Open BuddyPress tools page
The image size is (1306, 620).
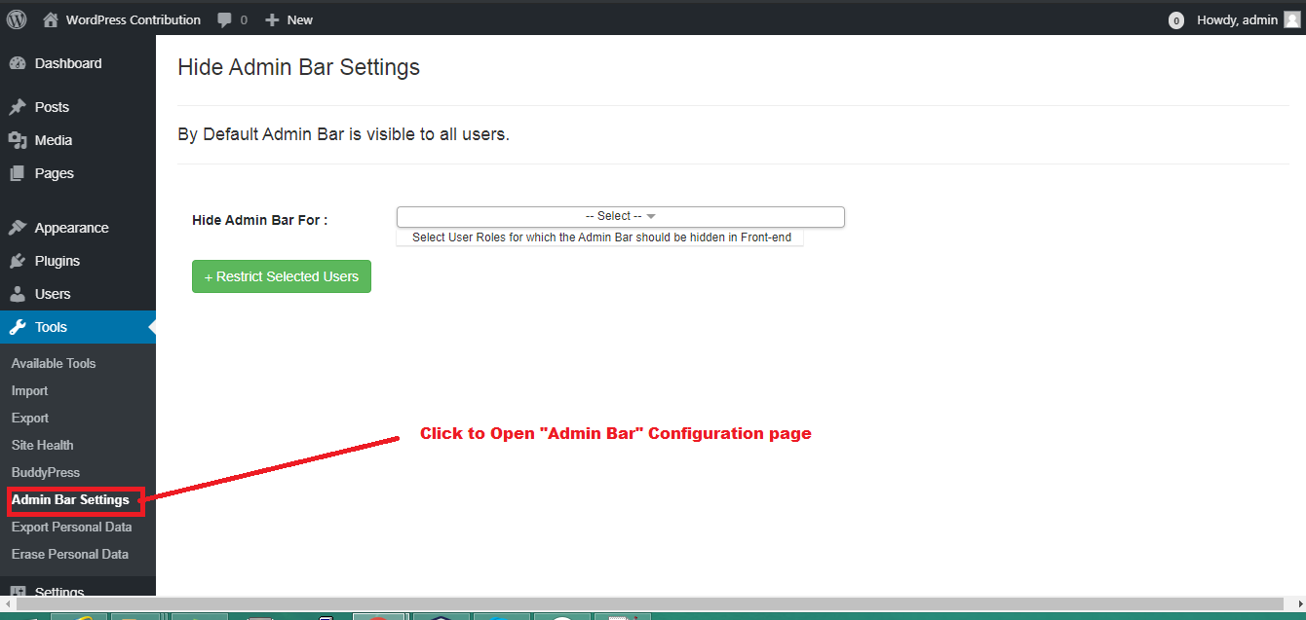point(46,472)
